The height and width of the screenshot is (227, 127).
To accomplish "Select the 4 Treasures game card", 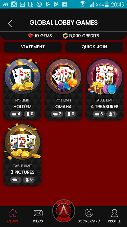I will coord(104,89).
